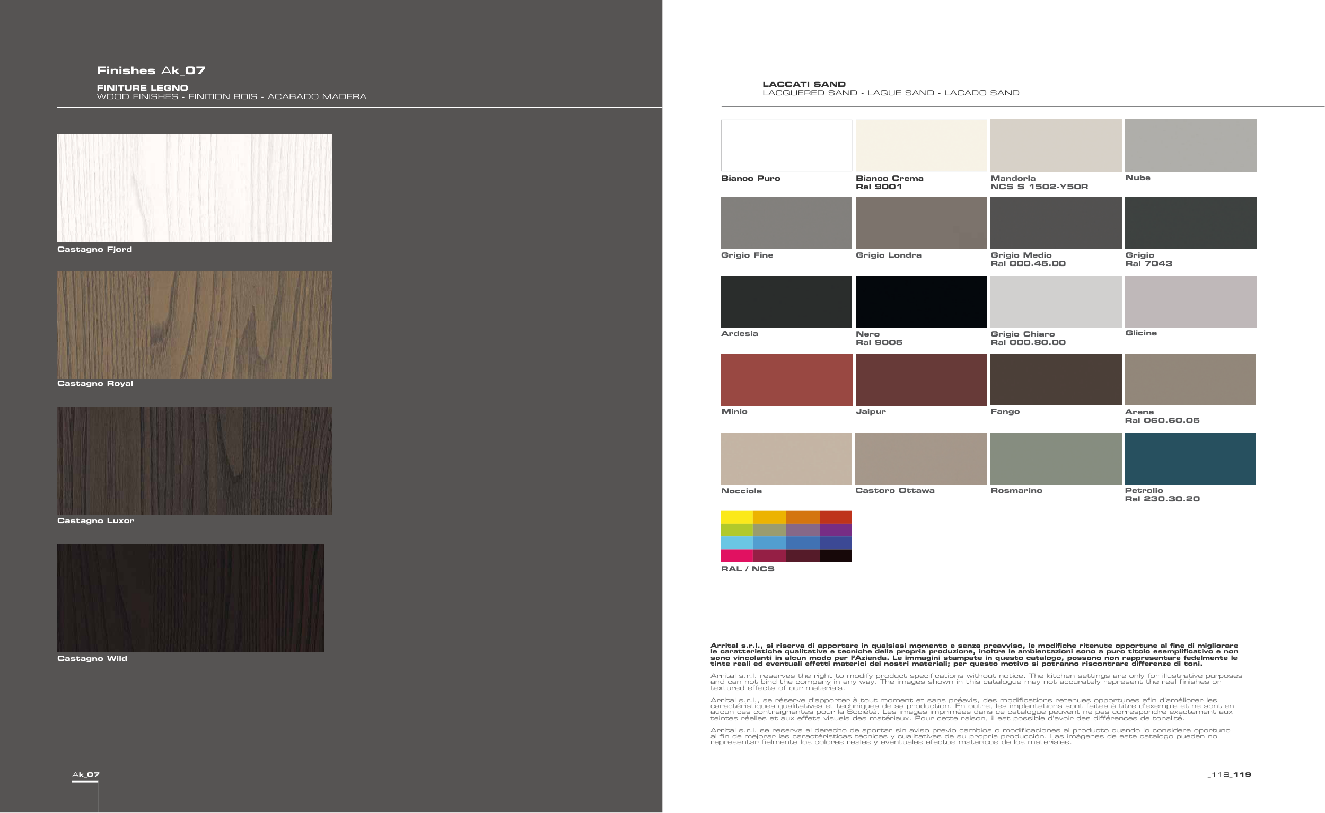The height and width of the screenshot is (813, 1325).
Task: Select the Ardesia dark swatch
Action: pos(786,301)
